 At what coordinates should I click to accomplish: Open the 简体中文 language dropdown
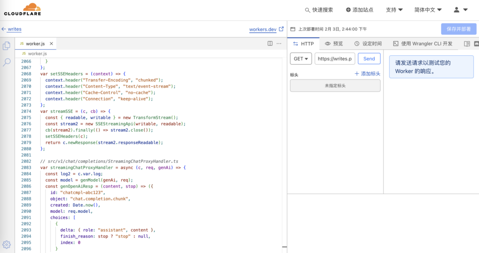pyautogui.click(x=428, y=10)
